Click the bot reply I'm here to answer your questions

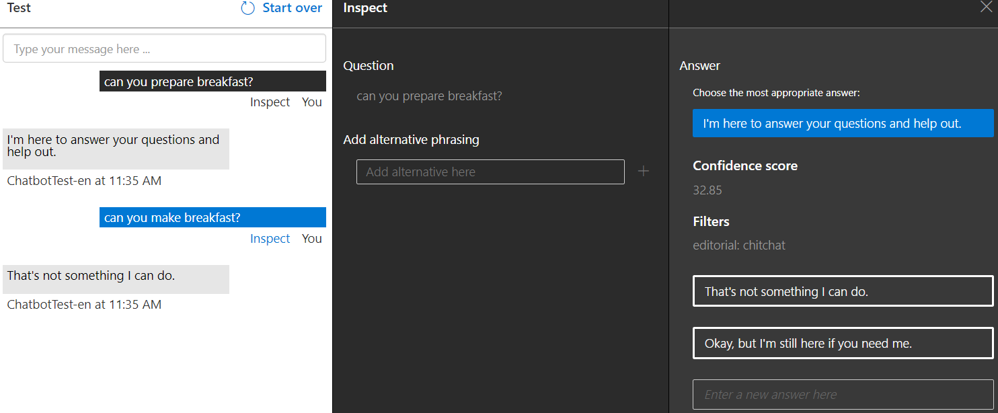pyautogui.click(x=116, y=149)
